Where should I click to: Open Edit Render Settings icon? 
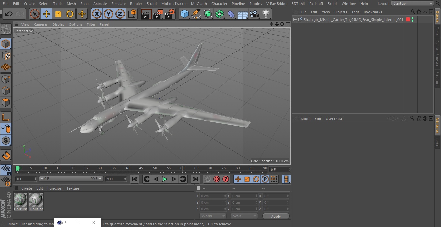pyautogui.click(x=169, y=14)
